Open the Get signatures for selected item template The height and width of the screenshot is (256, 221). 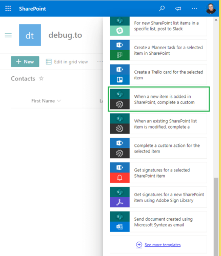coord(158,173)
